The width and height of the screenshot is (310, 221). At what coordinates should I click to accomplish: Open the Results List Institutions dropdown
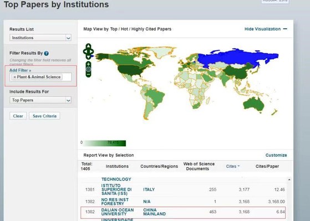click(x=40, y=38)
